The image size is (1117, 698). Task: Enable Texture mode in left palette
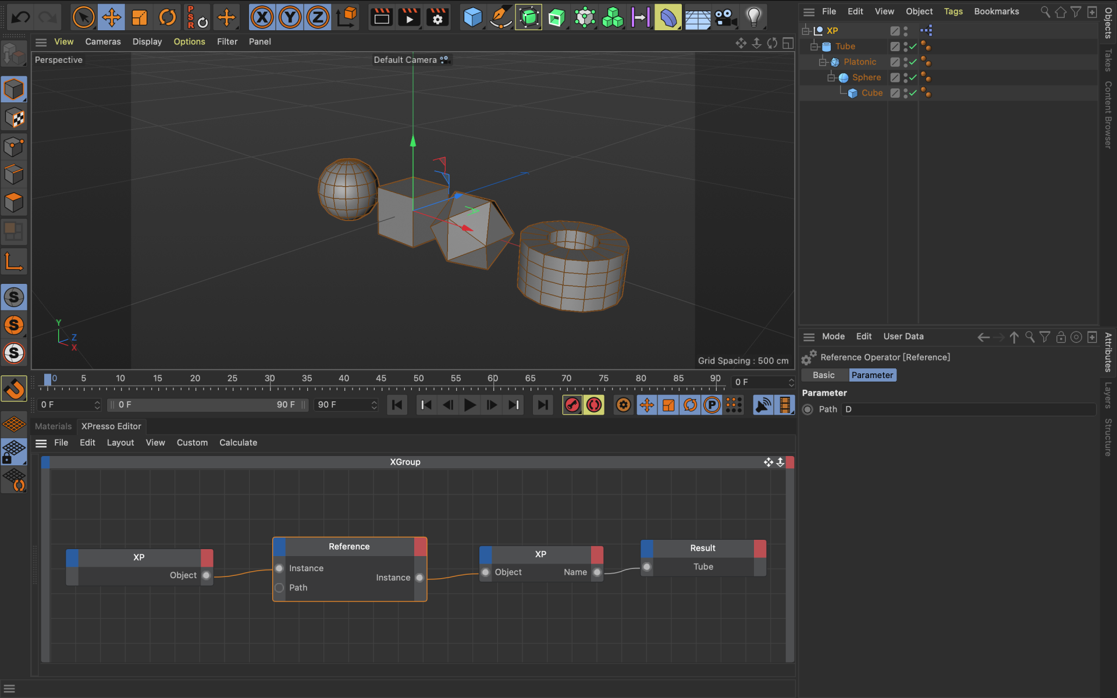pos(14,119)
